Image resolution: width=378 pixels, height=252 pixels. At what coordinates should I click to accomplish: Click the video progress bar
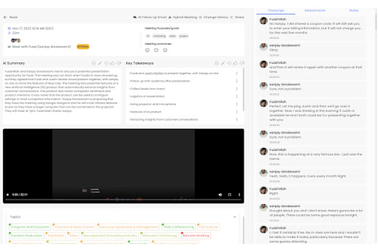pos(123,200)
